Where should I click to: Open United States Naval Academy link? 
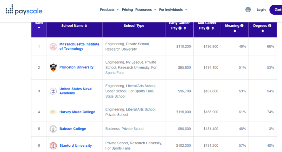click(x=76, y=91)
